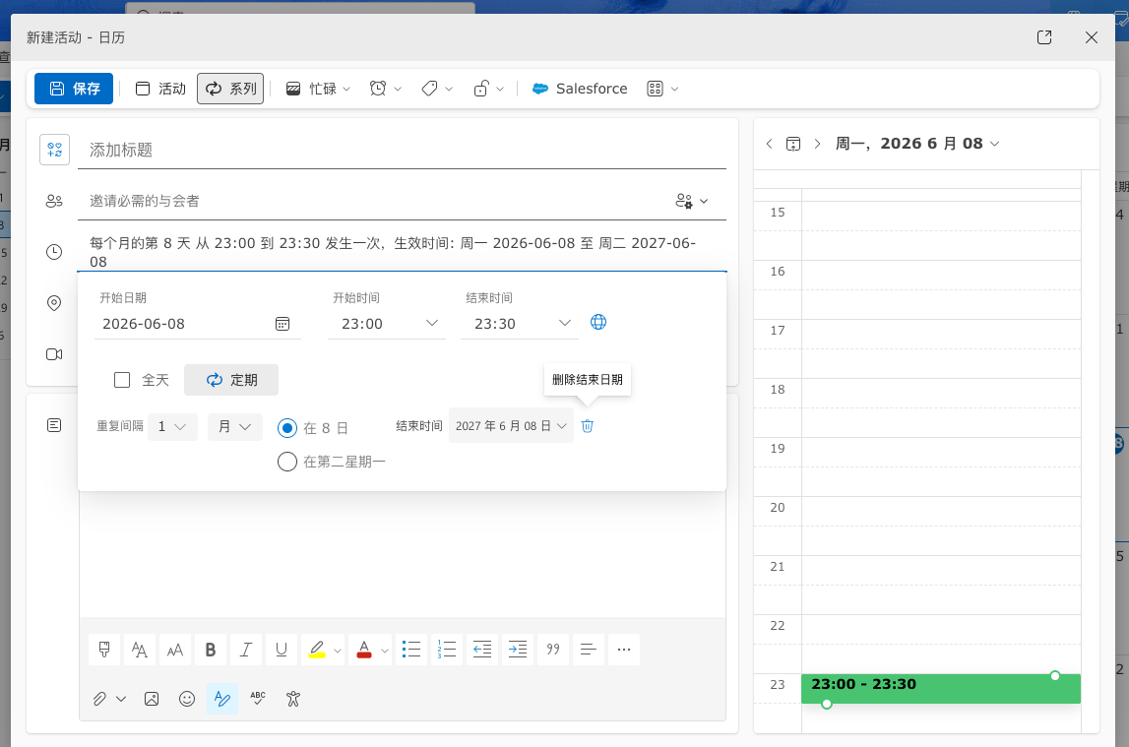Open the category tag dropdown
This screenshot has width=1129, height=747.
click(436, 89)
